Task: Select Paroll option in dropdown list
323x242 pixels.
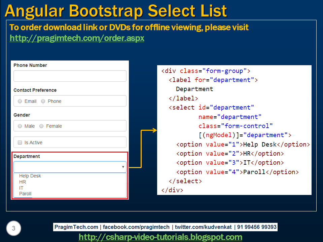Action: (25, 194)
